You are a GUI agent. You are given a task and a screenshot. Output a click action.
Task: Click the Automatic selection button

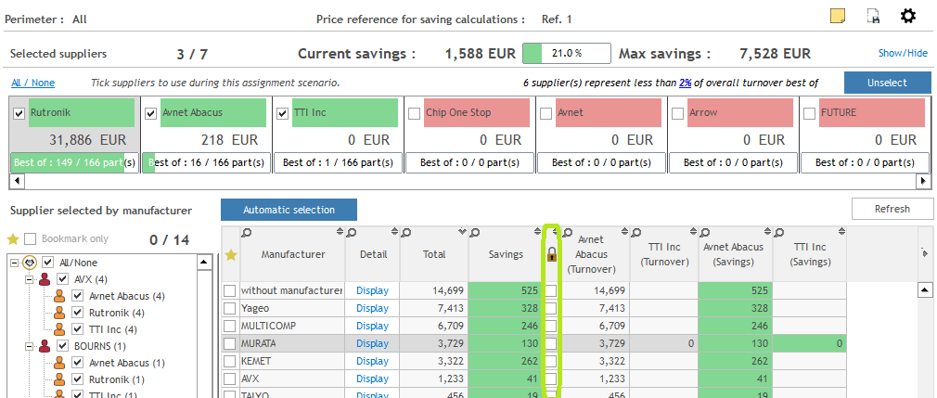click(289, 210)
